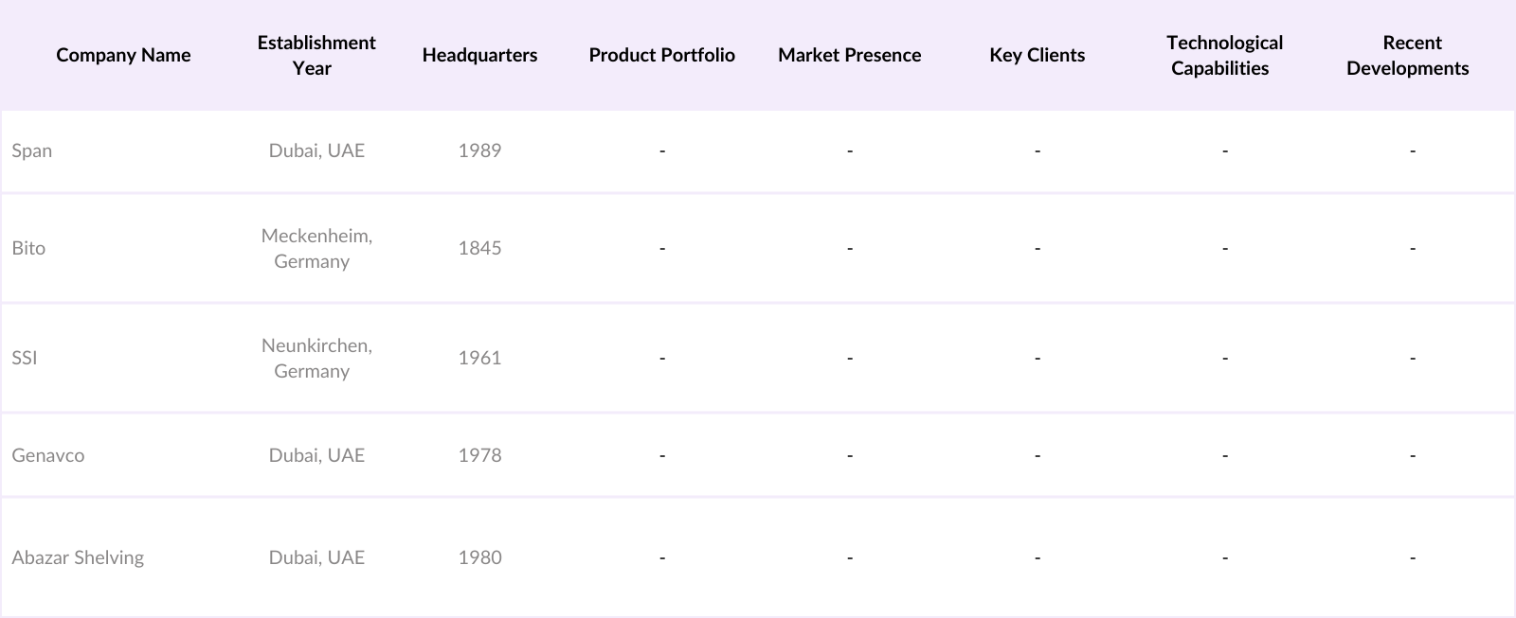Viewport: 1516px width, 618px height.
Task: Select the Headquarters column header
Action: (479, 55)
